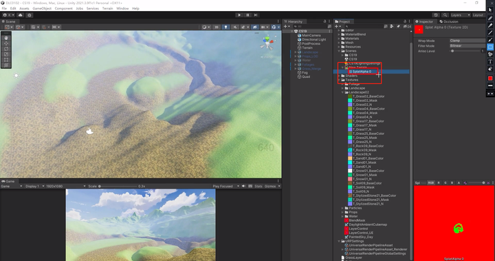
Task: Toggle R channel in texture preview
Action: coord(438,183)
